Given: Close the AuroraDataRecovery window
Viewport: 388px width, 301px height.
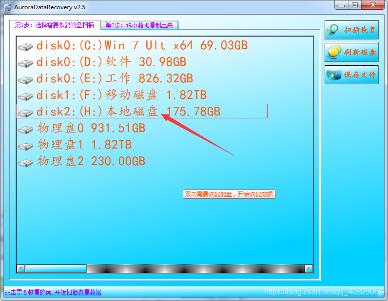Looking at the screenshot, I should pos(373,5).
